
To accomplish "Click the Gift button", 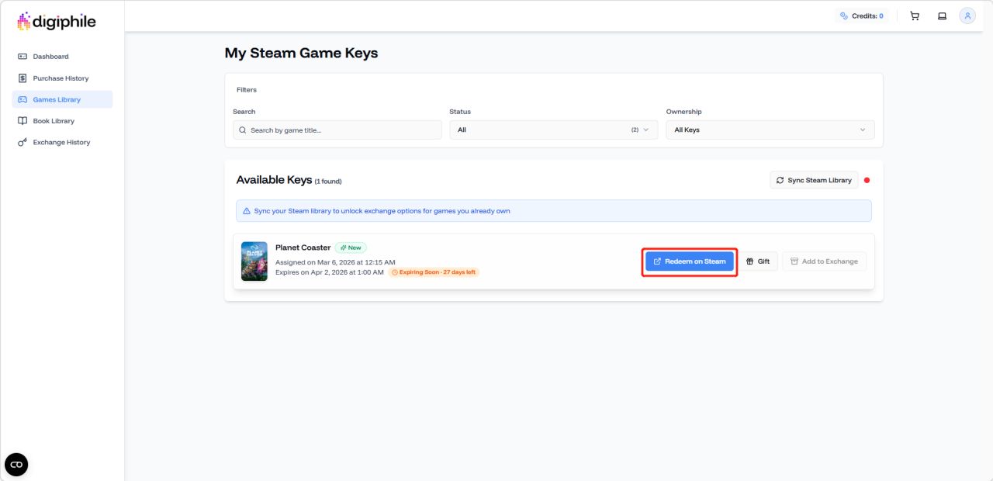I will point(758,261).
